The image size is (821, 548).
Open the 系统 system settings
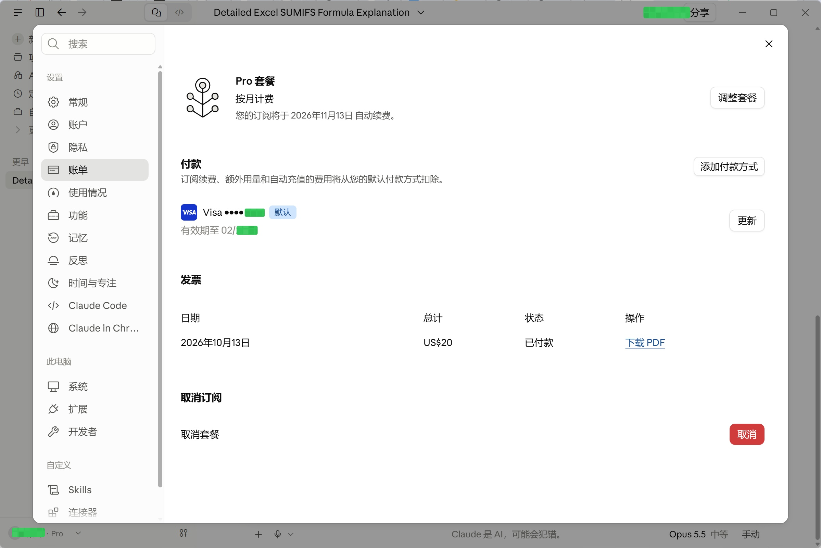pos(95,386)
